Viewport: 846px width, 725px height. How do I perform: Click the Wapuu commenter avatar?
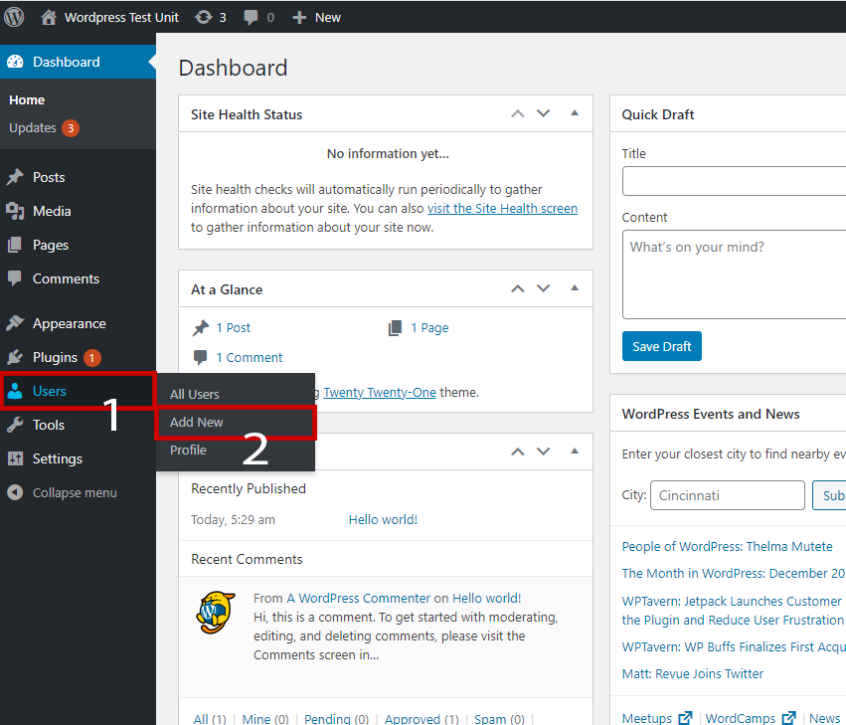[x=216, y=613]
